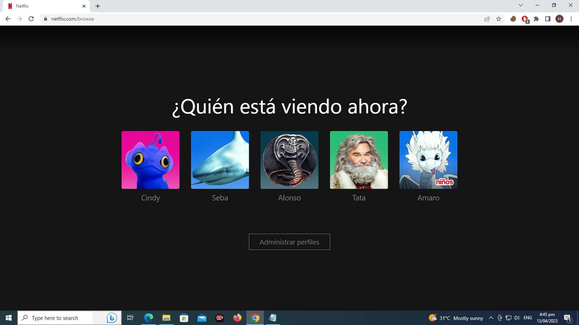
Task: Launch Firefox from taskbar
Action: pyautogui.click(x=237, y=318)
